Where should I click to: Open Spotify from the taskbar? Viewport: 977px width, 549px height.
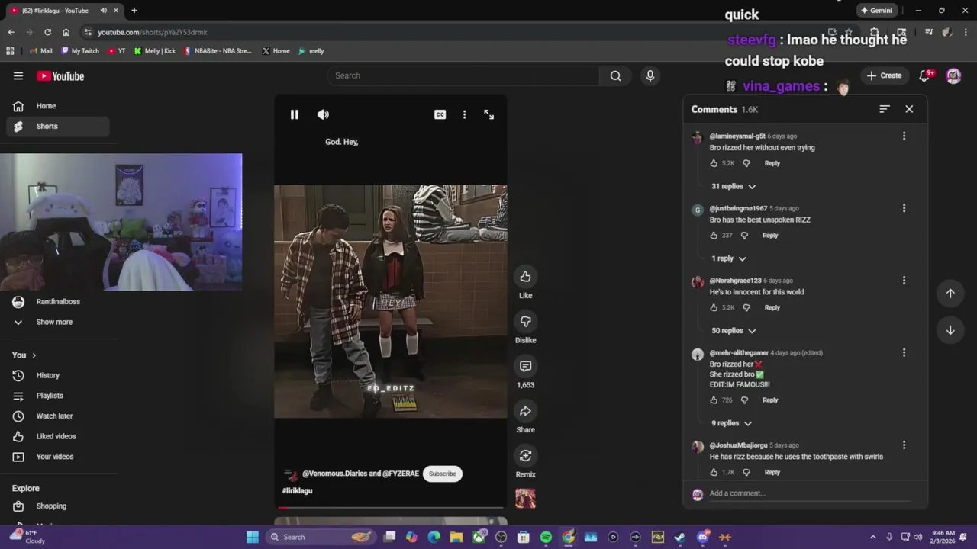[546, 537]
